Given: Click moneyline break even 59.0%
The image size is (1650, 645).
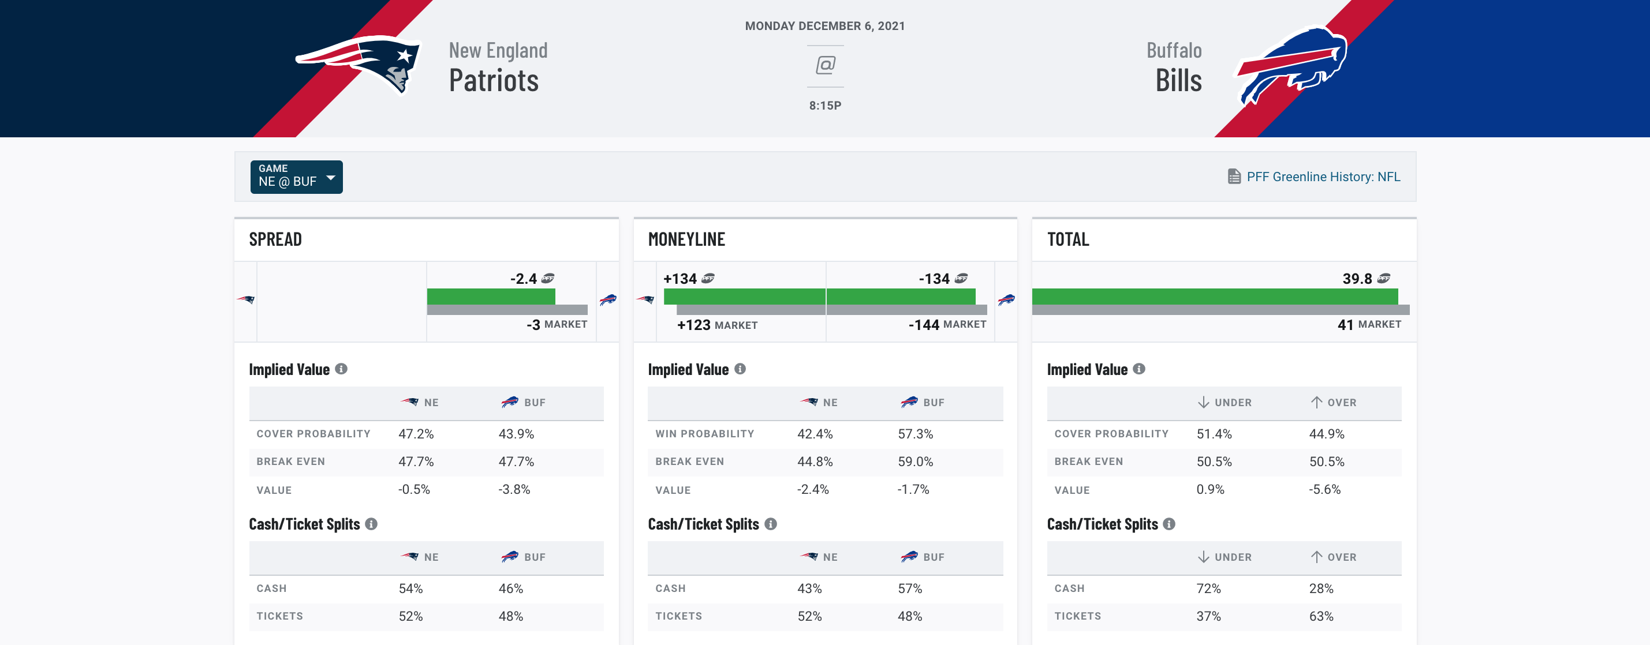Looking at the screenshot, I should pos(915,462).
